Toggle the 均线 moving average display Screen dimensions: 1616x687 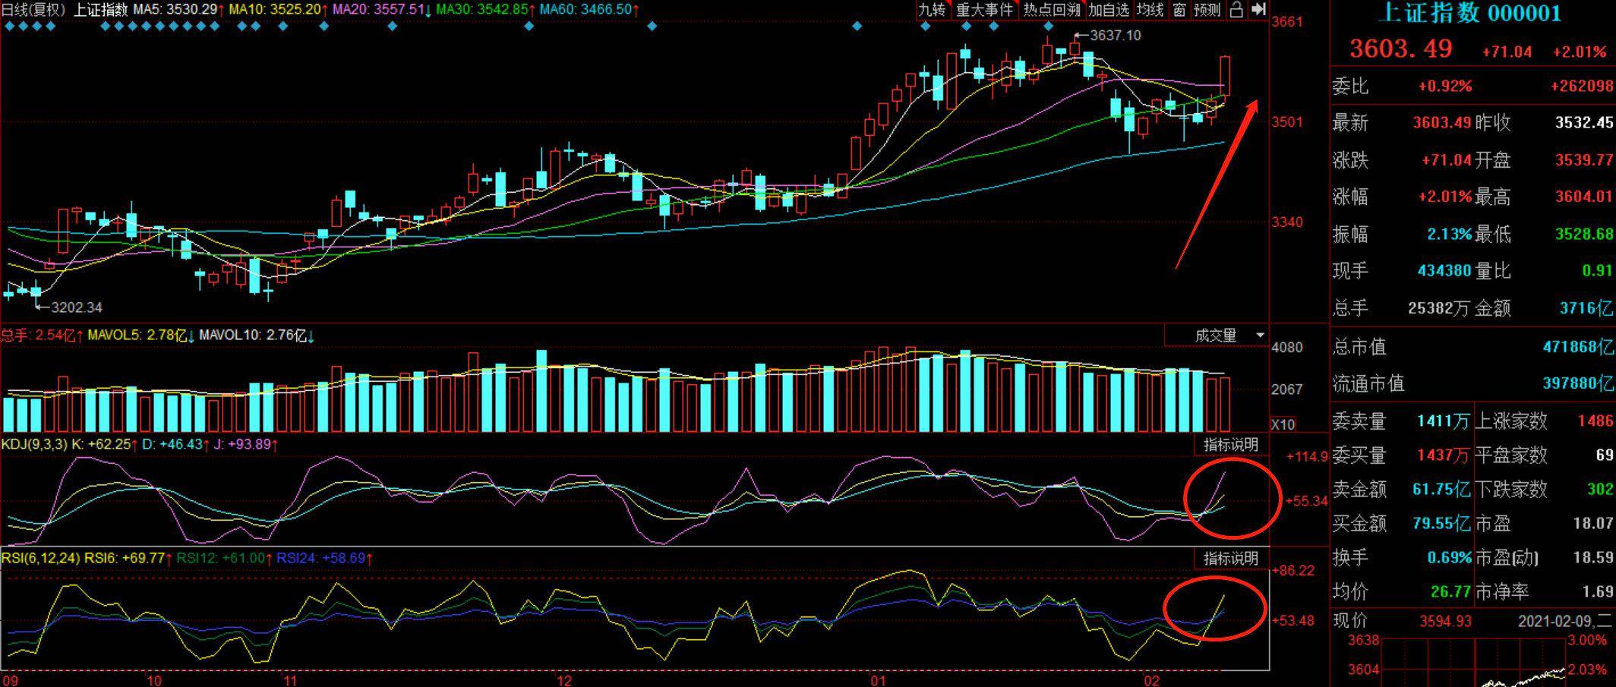pos(1150,9)
